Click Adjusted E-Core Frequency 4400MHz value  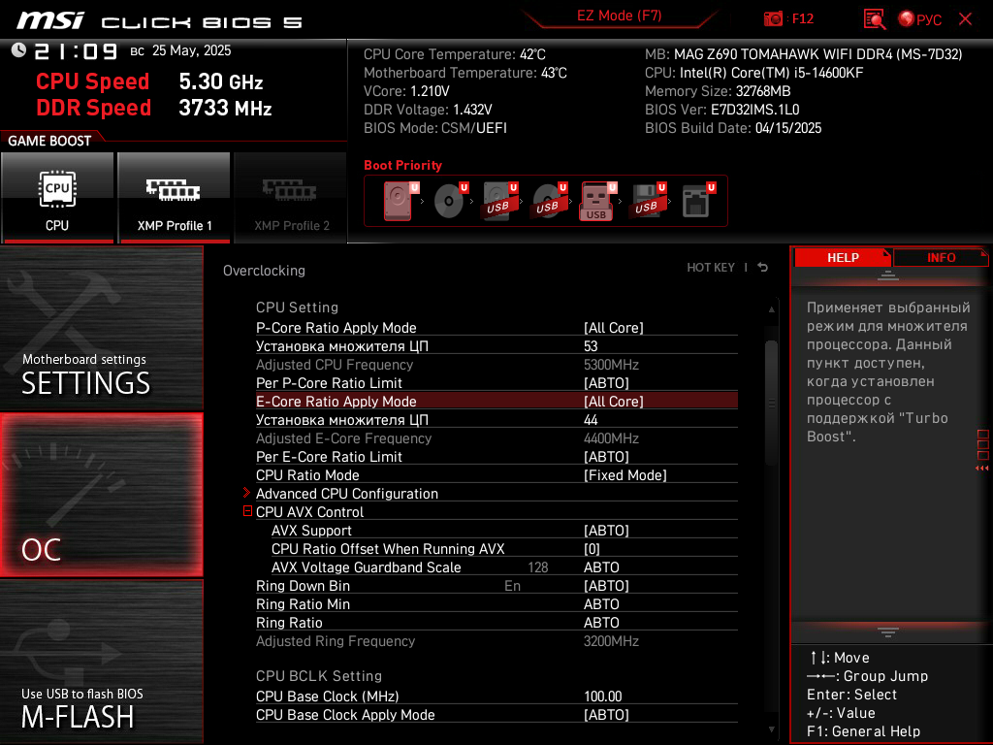tap(611, 438)
